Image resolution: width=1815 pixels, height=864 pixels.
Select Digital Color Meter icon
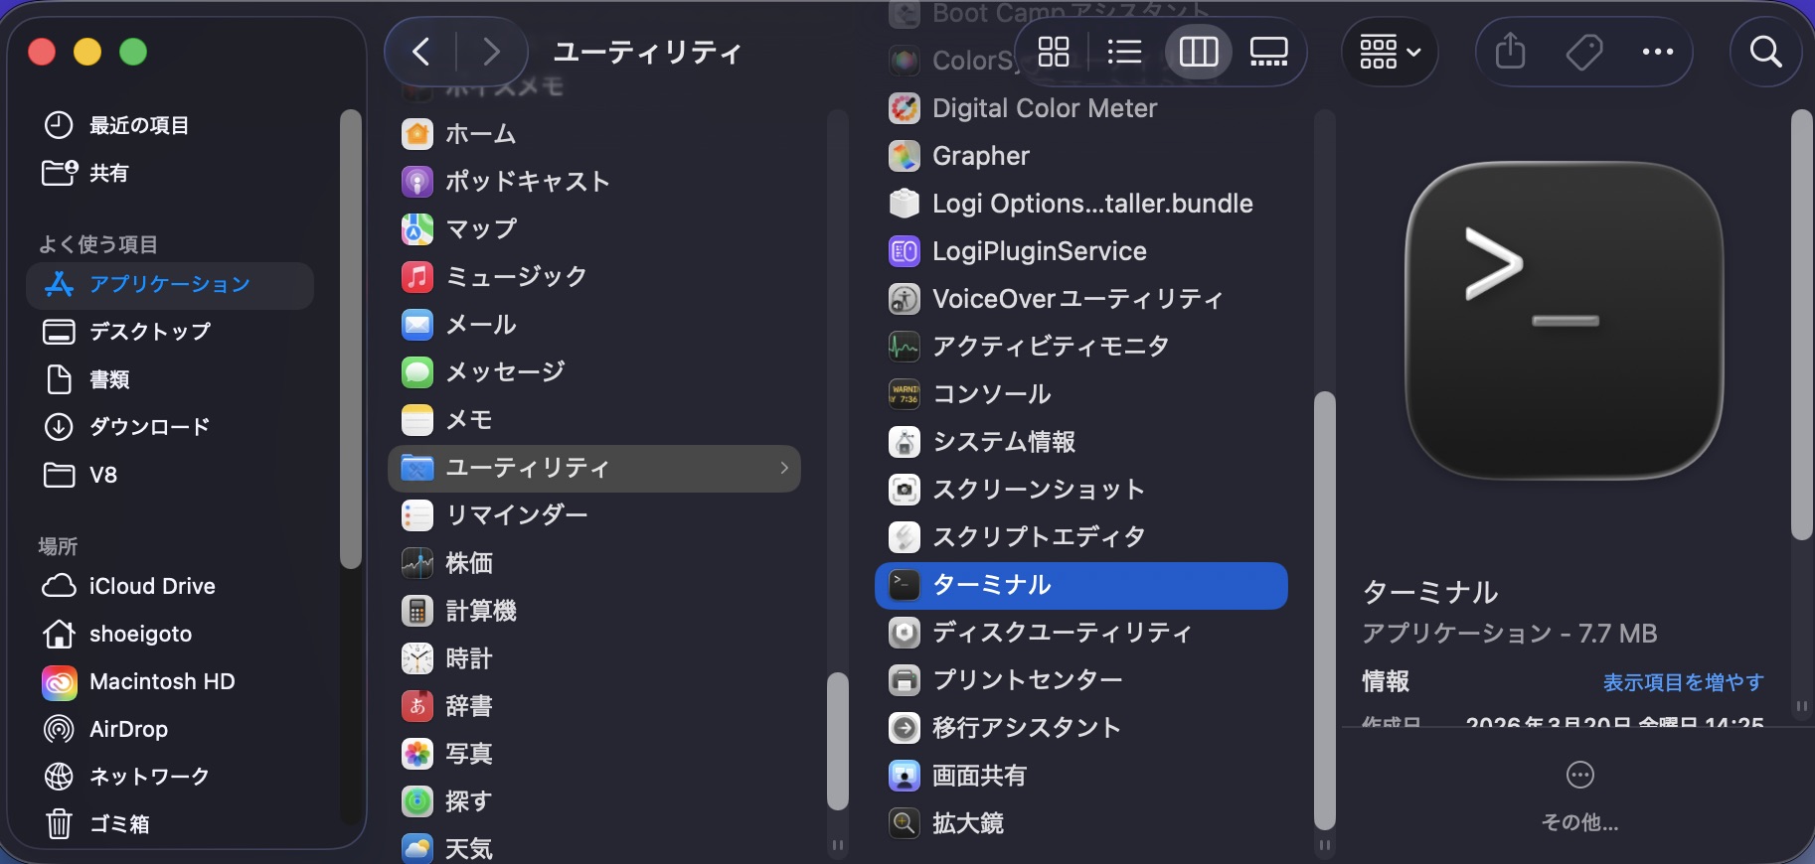[904, 108]
